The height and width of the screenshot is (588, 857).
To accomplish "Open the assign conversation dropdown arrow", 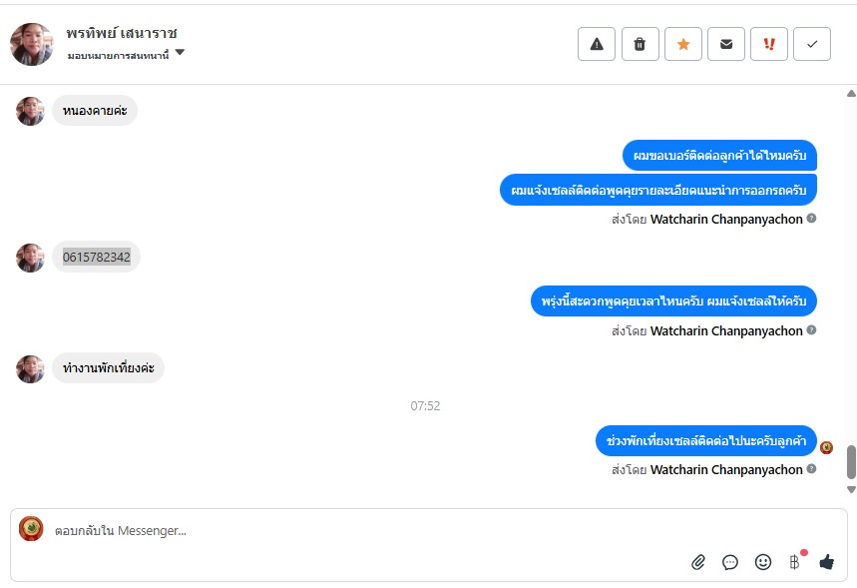I will click(x=180, y=53).
